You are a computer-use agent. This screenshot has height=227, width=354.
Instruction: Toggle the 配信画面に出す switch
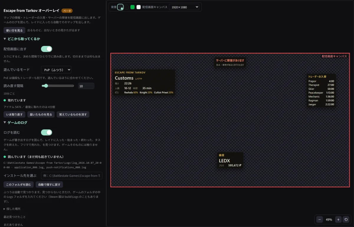(x=46, y=49)
